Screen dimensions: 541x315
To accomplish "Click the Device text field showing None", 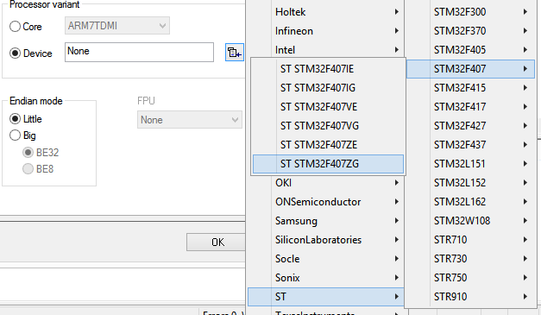I will pos(139,52).
